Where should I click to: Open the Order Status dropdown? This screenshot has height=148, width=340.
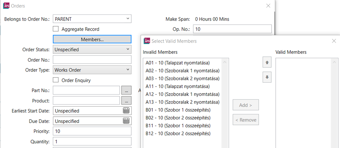(128, 49)
